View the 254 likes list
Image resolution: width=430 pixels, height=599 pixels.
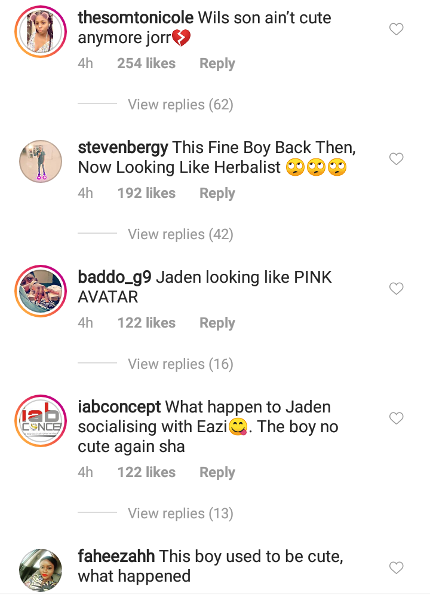(146, 63)
